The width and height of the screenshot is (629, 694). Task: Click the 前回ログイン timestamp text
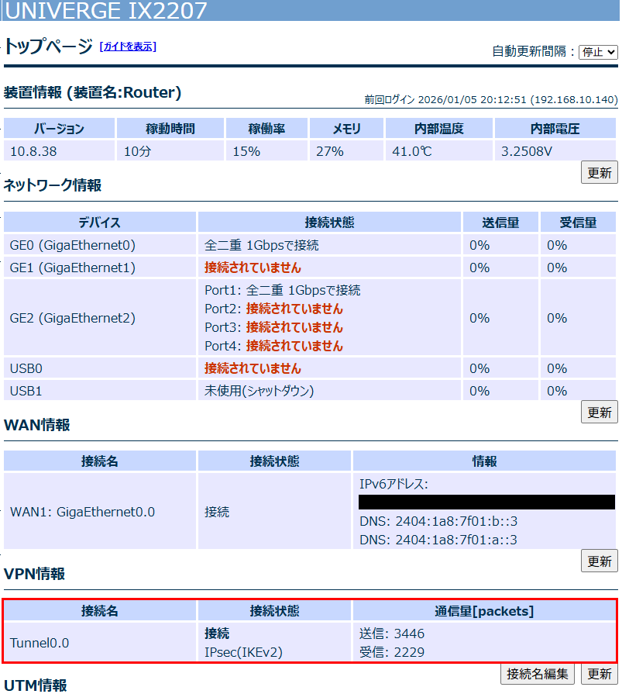(x=490, y=99)
